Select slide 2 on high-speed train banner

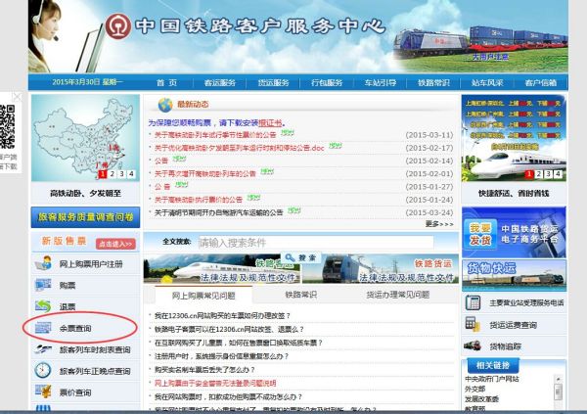coord(538,174)
